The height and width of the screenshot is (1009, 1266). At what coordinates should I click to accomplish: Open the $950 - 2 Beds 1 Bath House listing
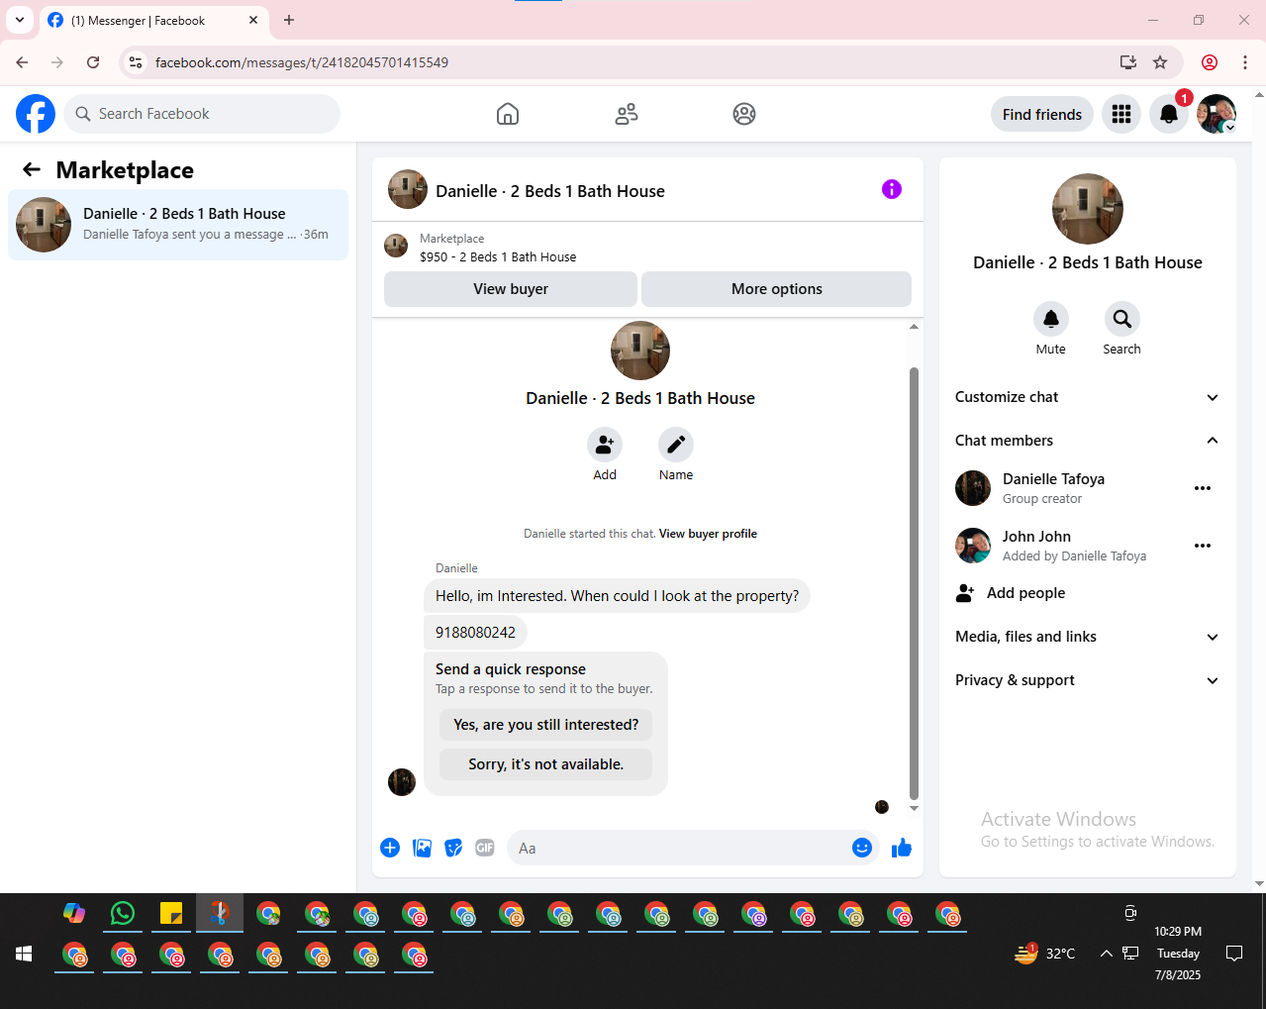point(498,256)
